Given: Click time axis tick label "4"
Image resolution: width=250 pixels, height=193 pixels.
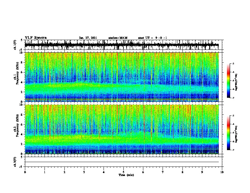Looking at the screenshot, I should pos(104,172).
